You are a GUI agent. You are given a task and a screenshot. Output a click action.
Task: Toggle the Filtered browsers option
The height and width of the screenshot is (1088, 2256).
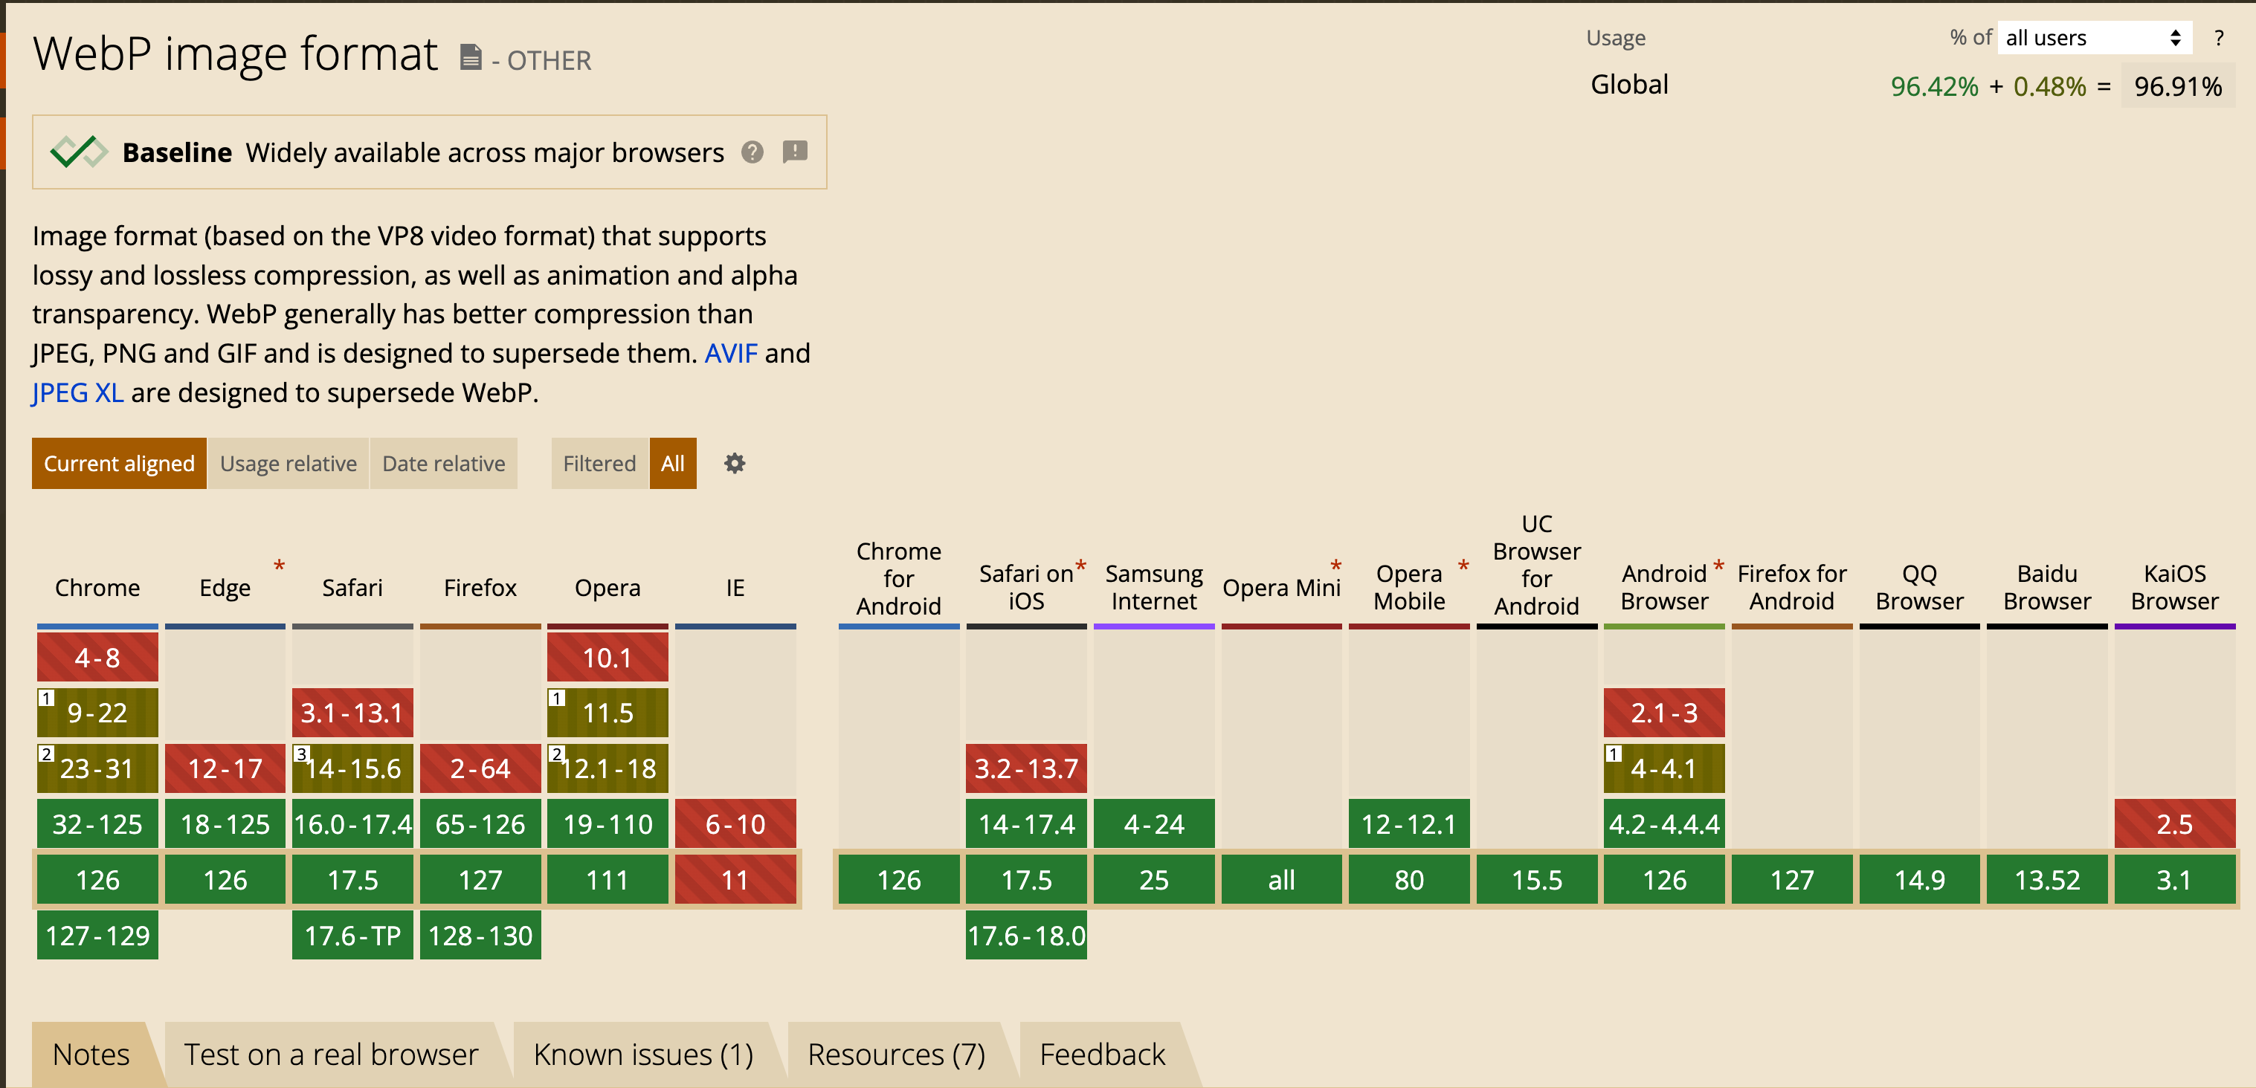click(x=599, y=463)
